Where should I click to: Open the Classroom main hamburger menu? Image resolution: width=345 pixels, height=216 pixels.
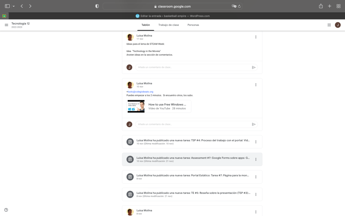coord(6,25)
